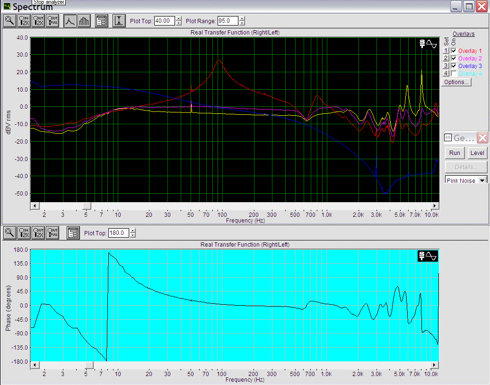Click the Overlay 3 label text
490x385 pixels.
click(470, 66)
